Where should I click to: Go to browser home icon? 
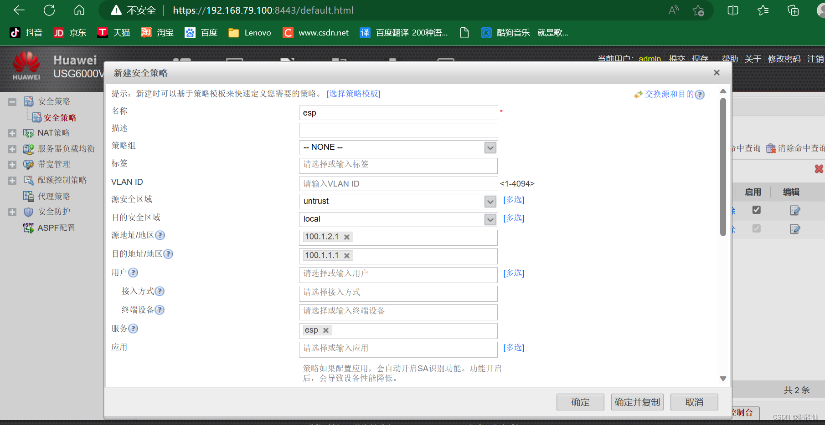[79, 10]
